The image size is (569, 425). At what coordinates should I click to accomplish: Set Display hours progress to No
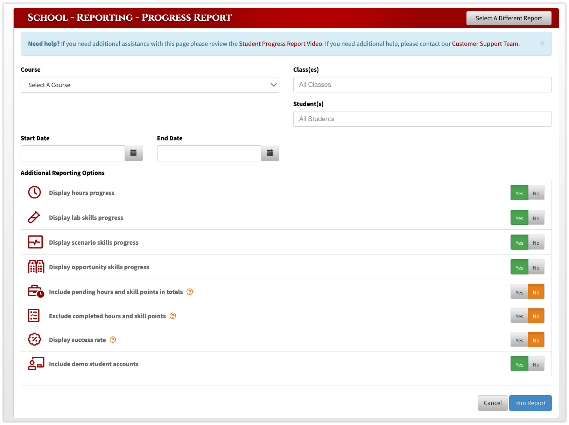pyautogui.click(x=536, y=193)
